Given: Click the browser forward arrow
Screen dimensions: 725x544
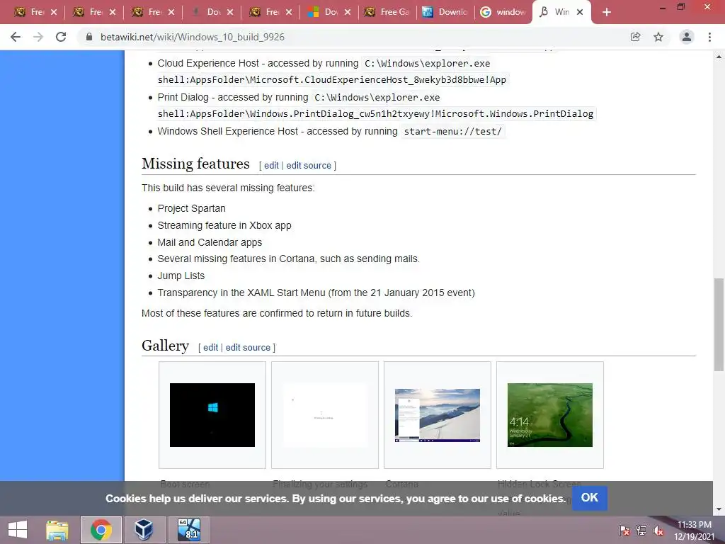Looking at the screenshot, I should point(38,37).
